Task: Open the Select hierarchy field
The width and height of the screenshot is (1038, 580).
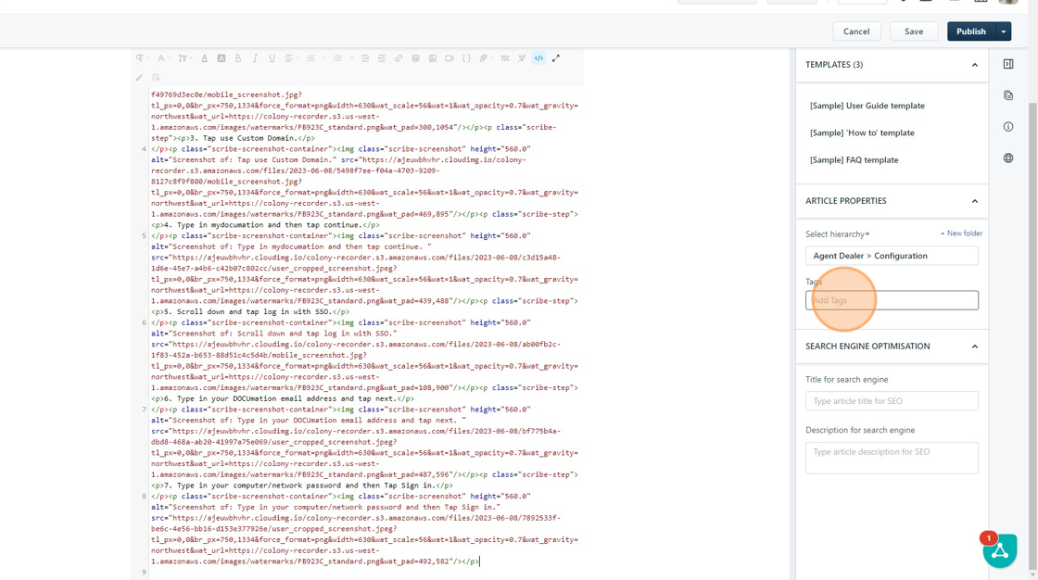Action: pyautogui.click(x=892, y=256)
